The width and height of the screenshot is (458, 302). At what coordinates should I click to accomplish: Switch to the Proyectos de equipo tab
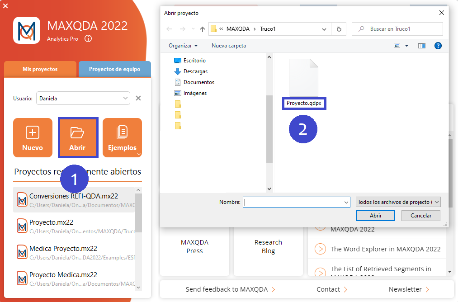point(115,69)
